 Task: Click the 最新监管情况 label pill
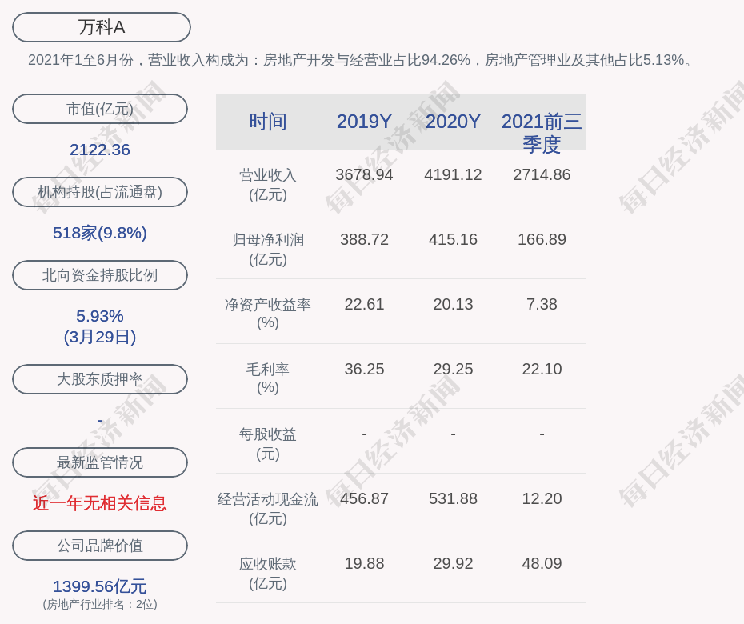100,462
